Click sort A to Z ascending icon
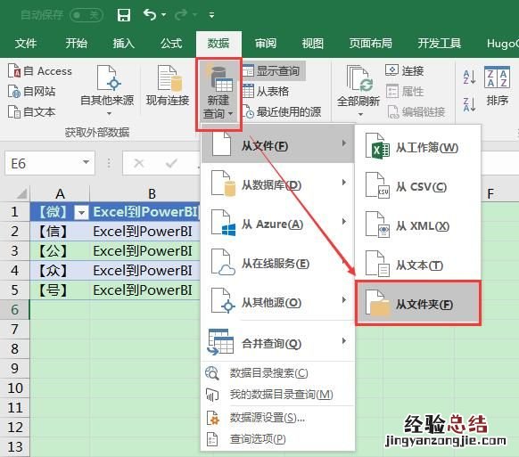Screen dimensions: 519x457 pos(470,77)
